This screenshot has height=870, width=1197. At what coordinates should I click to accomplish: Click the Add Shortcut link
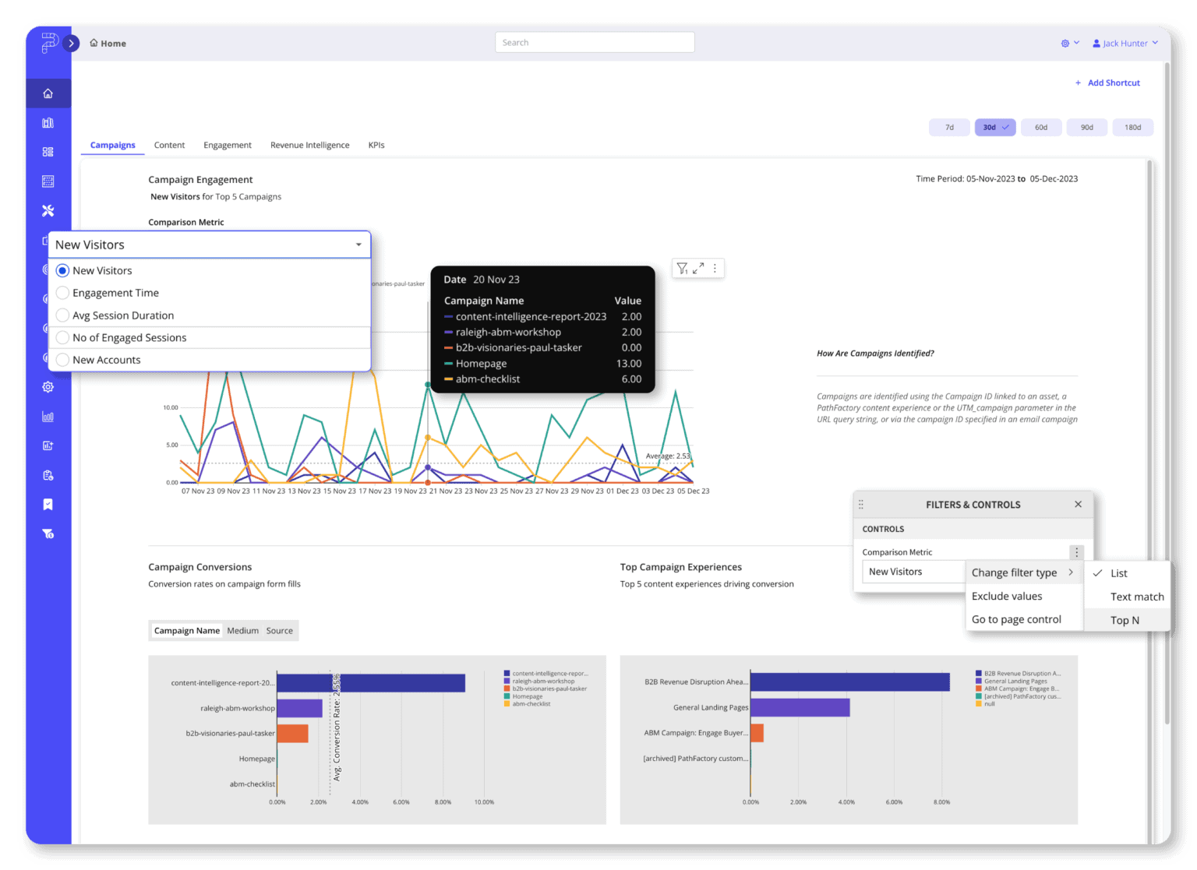pyautogui.click(x=1107, y=83)
